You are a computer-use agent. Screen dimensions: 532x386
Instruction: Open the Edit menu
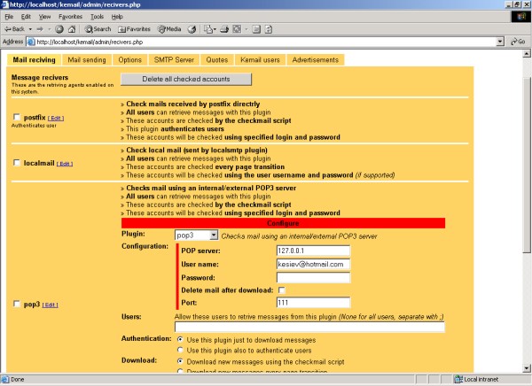26,17
